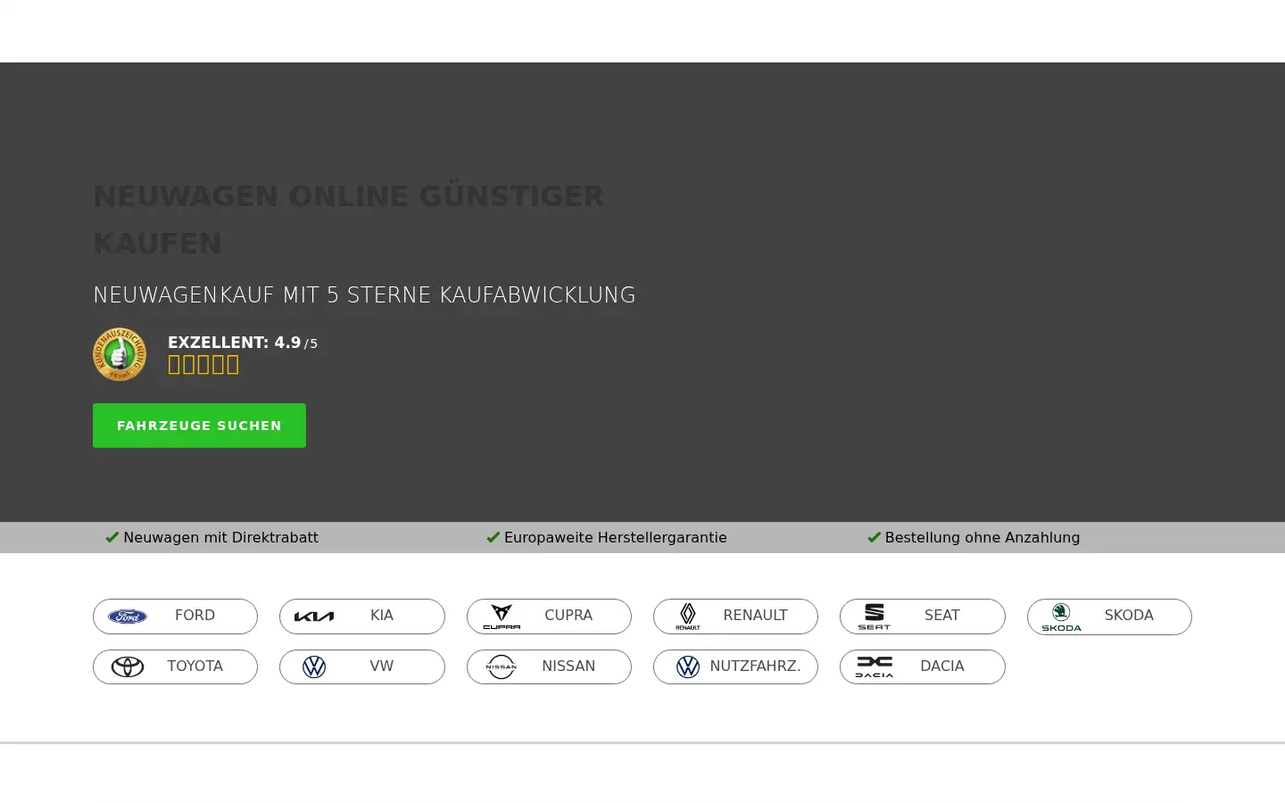This screenshot has height=803, width=1285.
Task: Click the Renault diamond logo
Action: [688, 617]
